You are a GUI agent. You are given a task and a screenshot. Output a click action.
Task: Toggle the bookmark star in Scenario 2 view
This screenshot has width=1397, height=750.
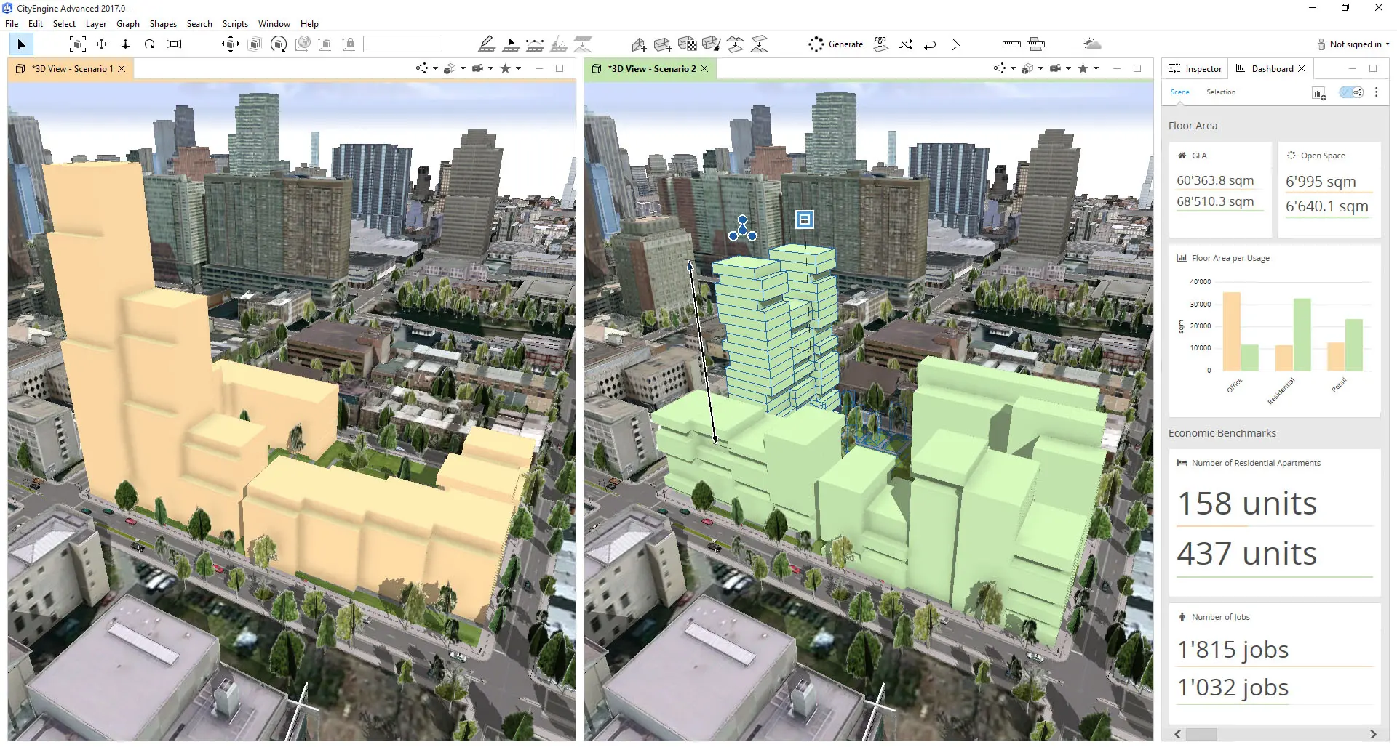[1083, 68]
